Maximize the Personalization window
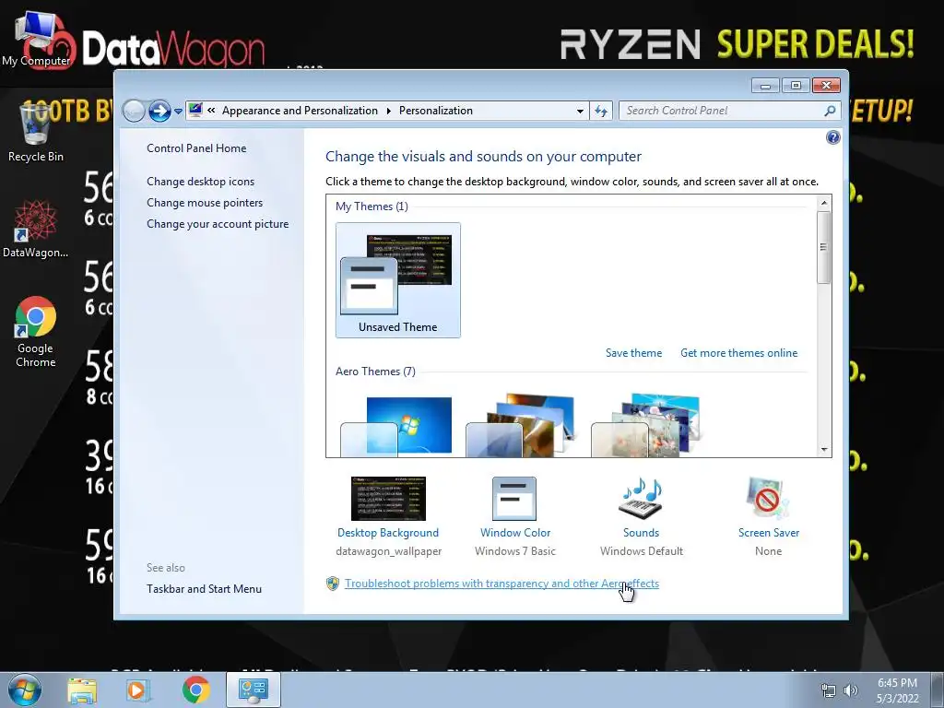The width and height of the screenshot is (944, 708). 796,86
